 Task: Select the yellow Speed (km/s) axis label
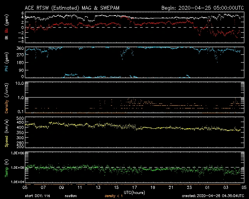7,133
